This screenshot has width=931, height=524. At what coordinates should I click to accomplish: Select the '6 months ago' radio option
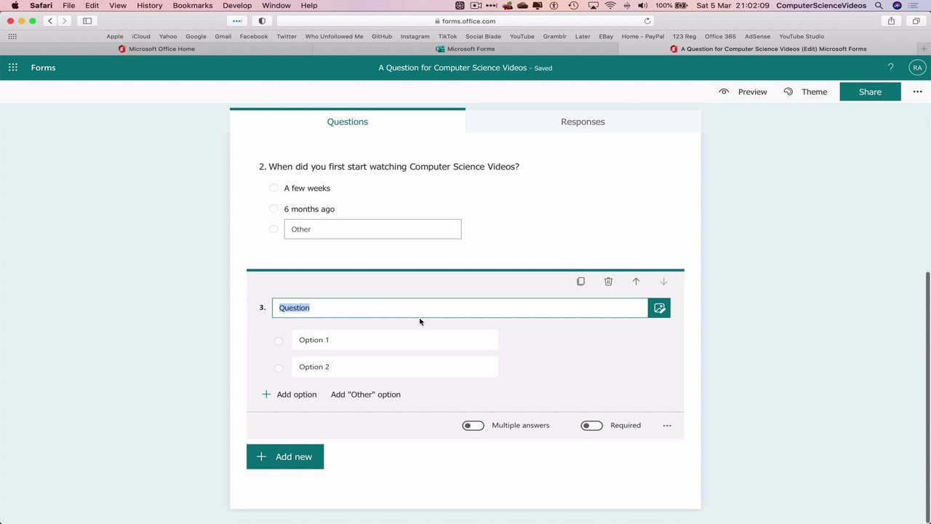273,209
